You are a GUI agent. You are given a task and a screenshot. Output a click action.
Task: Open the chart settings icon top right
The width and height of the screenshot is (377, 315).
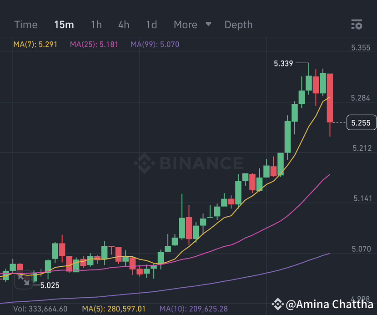click(x=357, y=25)
